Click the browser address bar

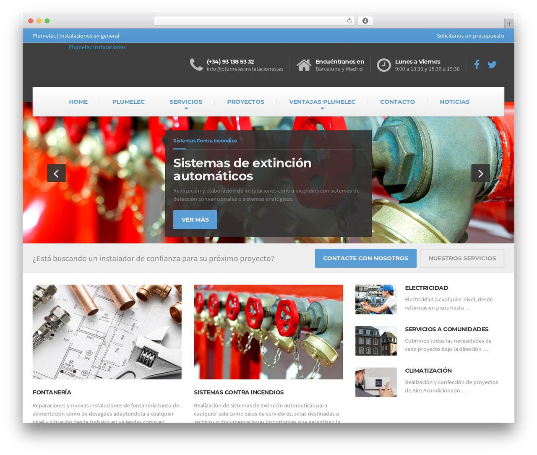tap(254, 21)
